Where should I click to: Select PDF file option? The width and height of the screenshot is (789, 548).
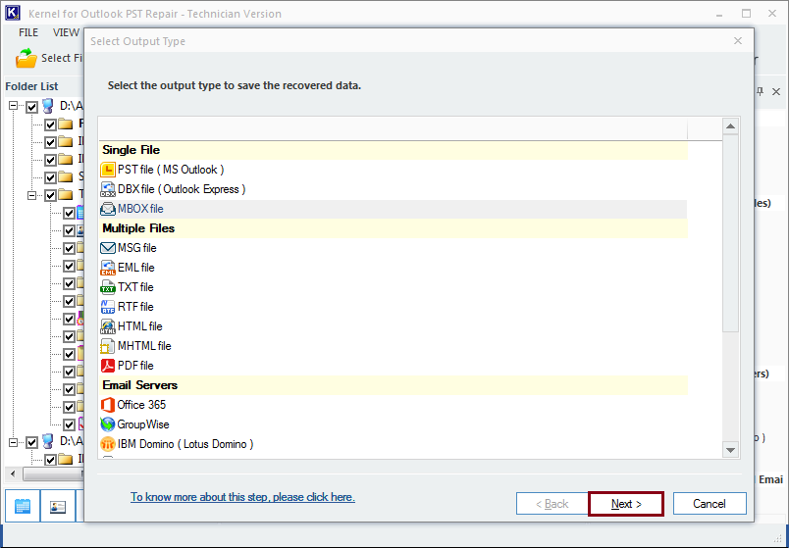[135, 366]
